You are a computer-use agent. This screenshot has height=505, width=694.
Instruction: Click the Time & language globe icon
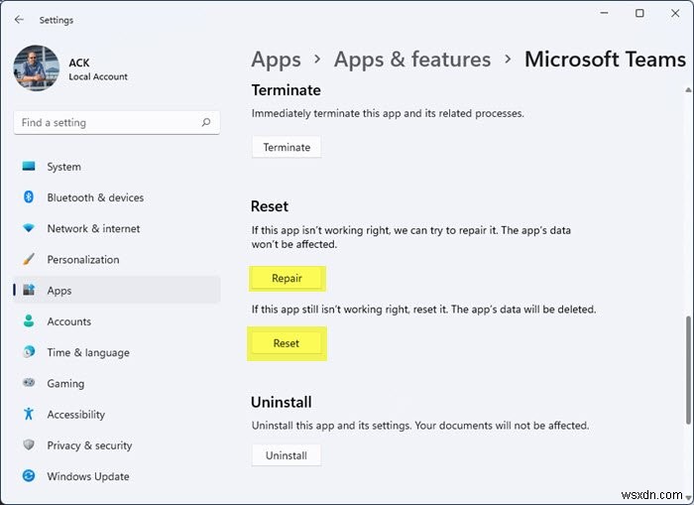click(x=29, y=352)
